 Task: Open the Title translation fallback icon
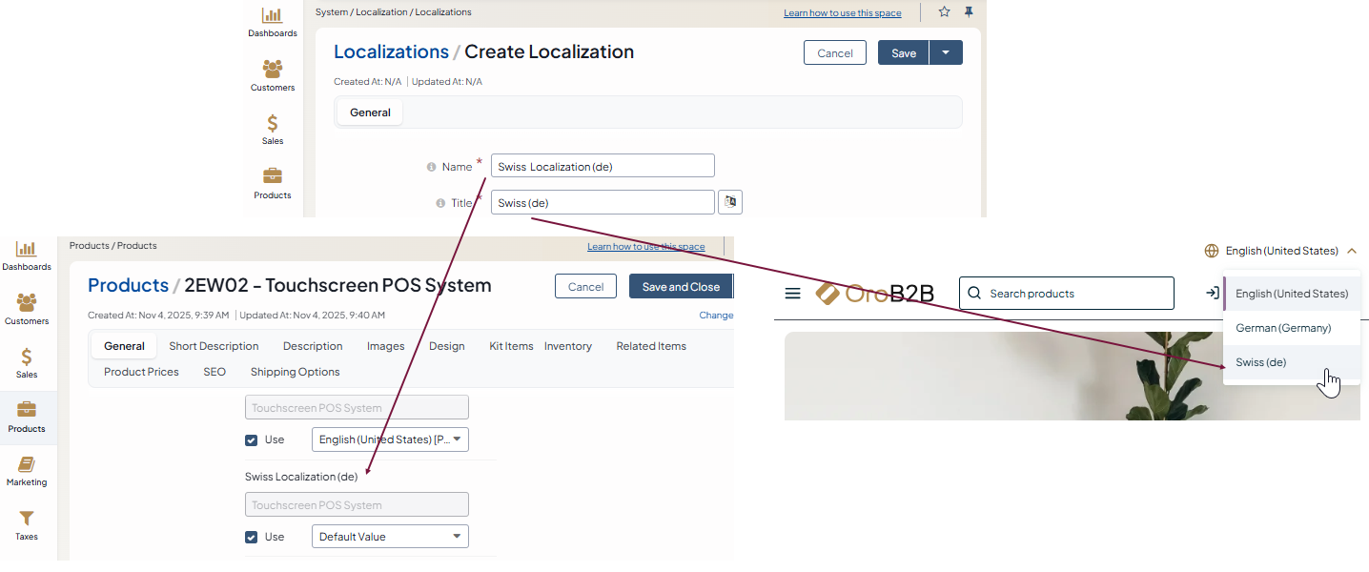point(729,202)
